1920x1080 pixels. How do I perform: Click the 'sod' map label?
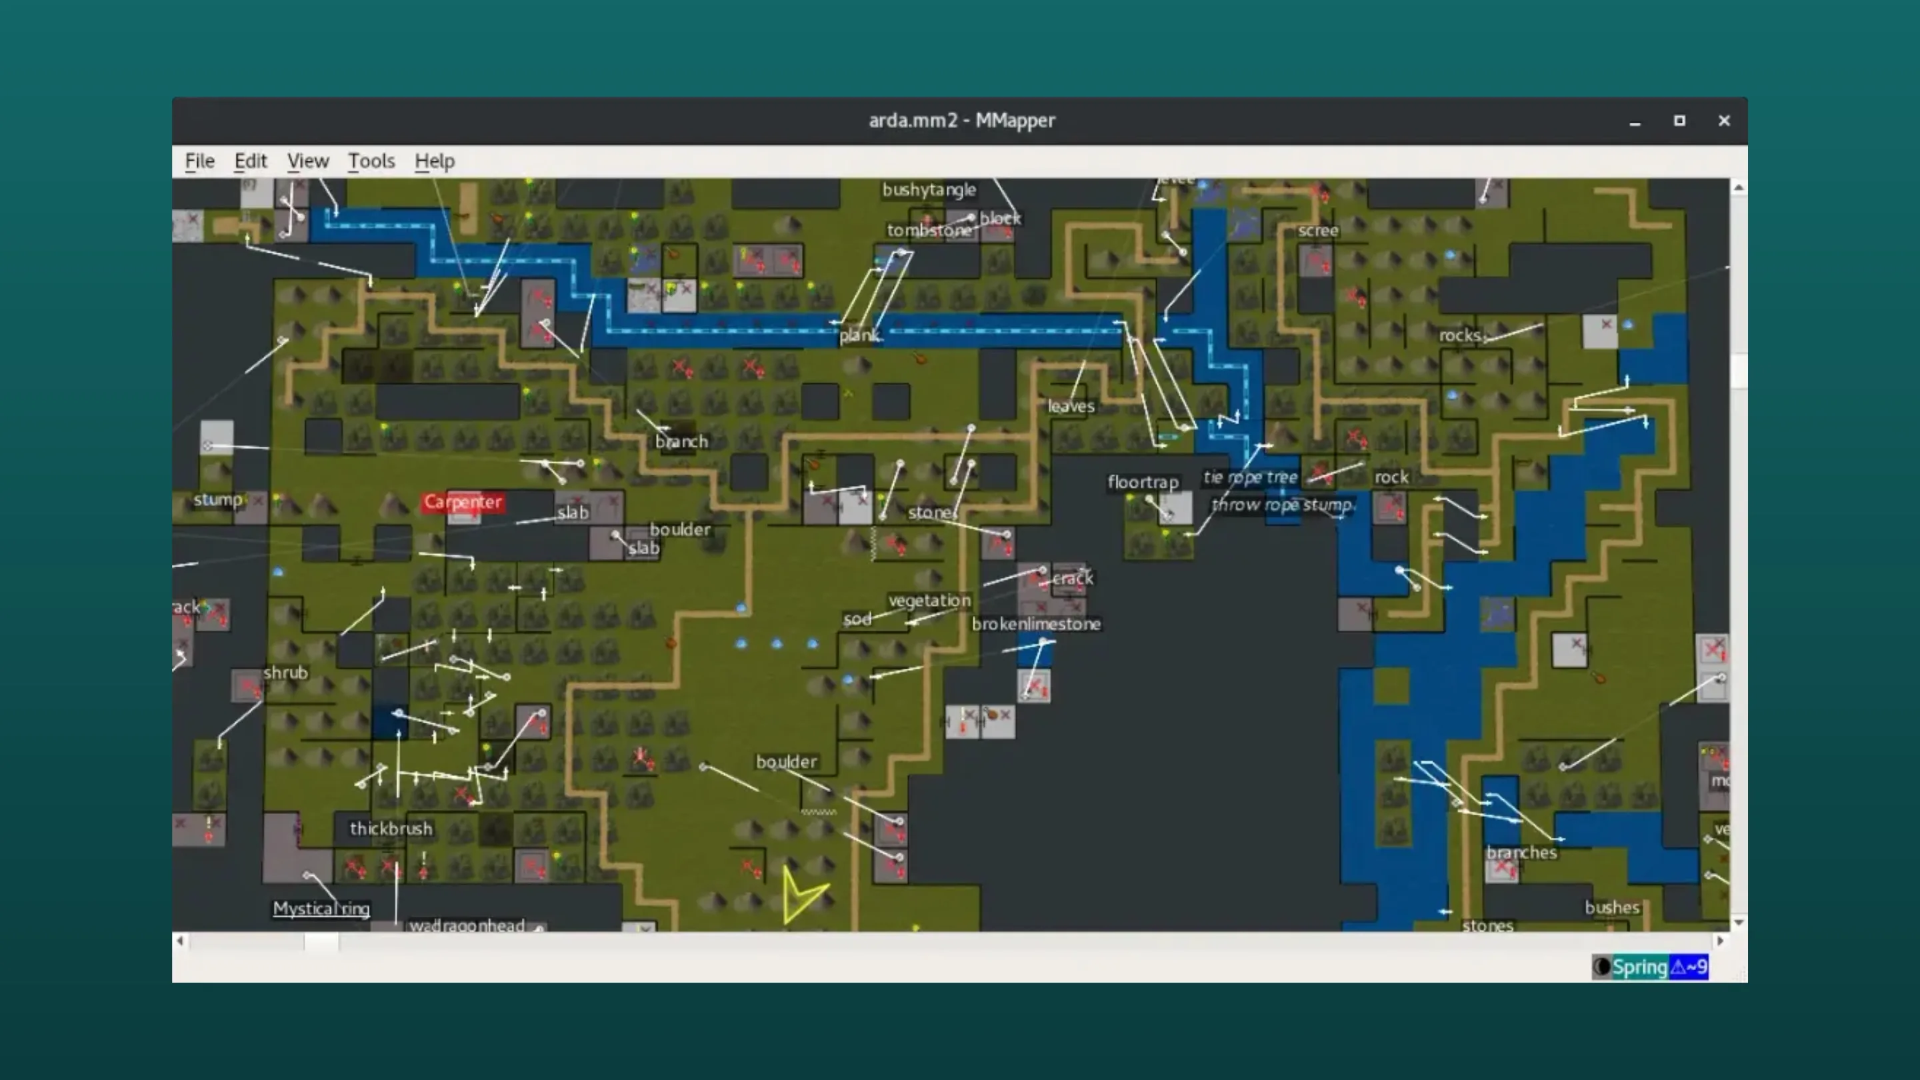click(x=857, y=619)
